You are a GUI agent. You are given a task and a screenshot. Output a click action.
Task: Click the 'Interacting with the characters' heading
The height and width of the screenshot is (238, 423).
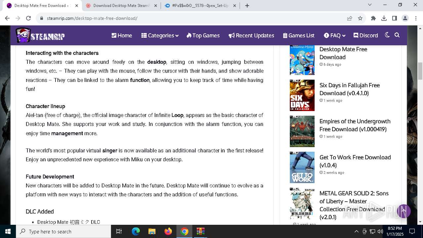62,53
